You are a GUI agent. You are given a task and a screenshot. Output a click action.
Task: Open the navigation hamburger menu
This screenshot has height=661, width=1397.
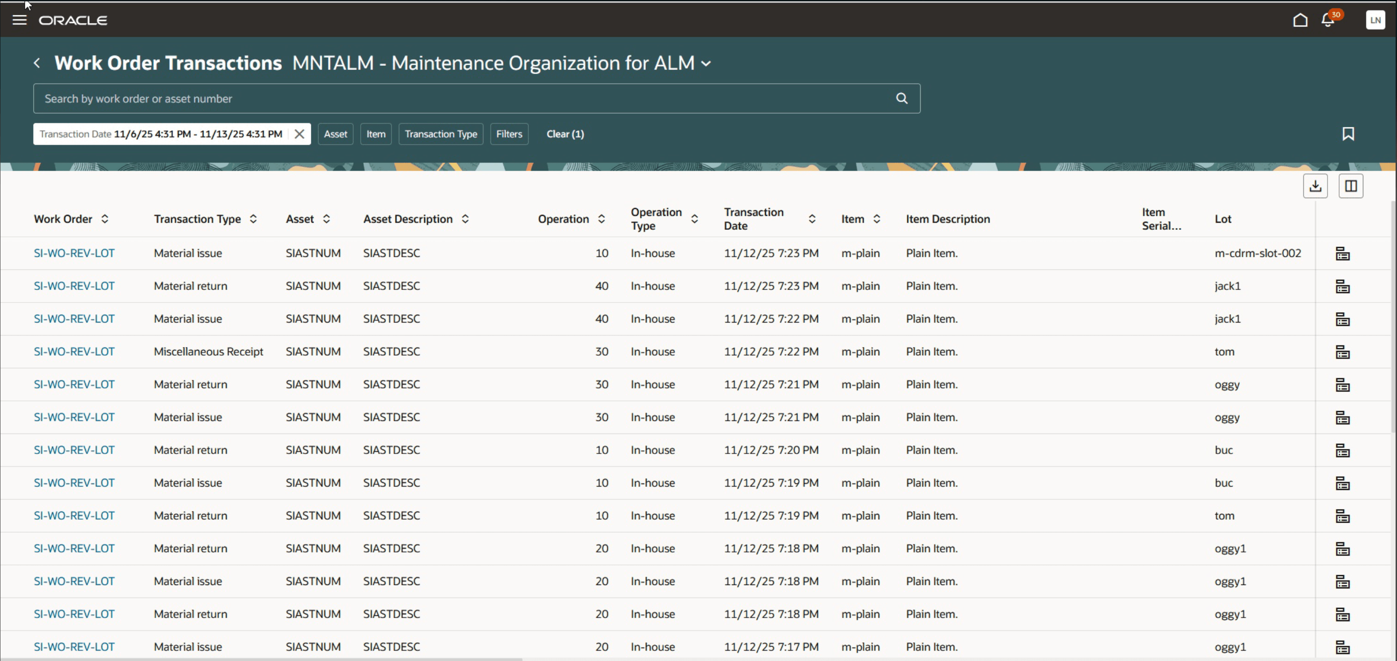click(x=19, y=20)
